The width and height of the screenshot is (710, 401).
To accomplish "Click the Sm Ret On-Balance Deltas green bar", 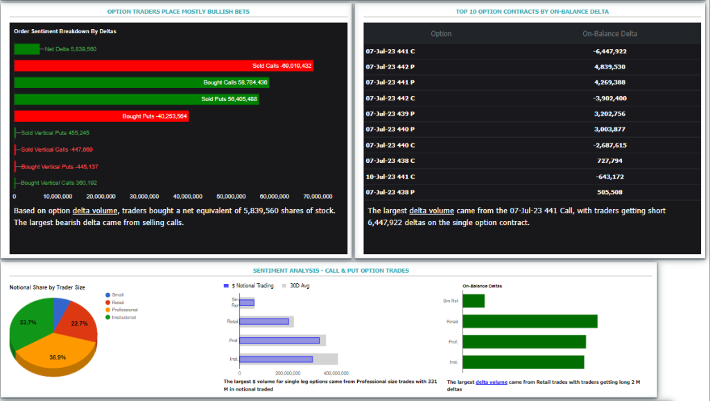I will click(474, 301).
